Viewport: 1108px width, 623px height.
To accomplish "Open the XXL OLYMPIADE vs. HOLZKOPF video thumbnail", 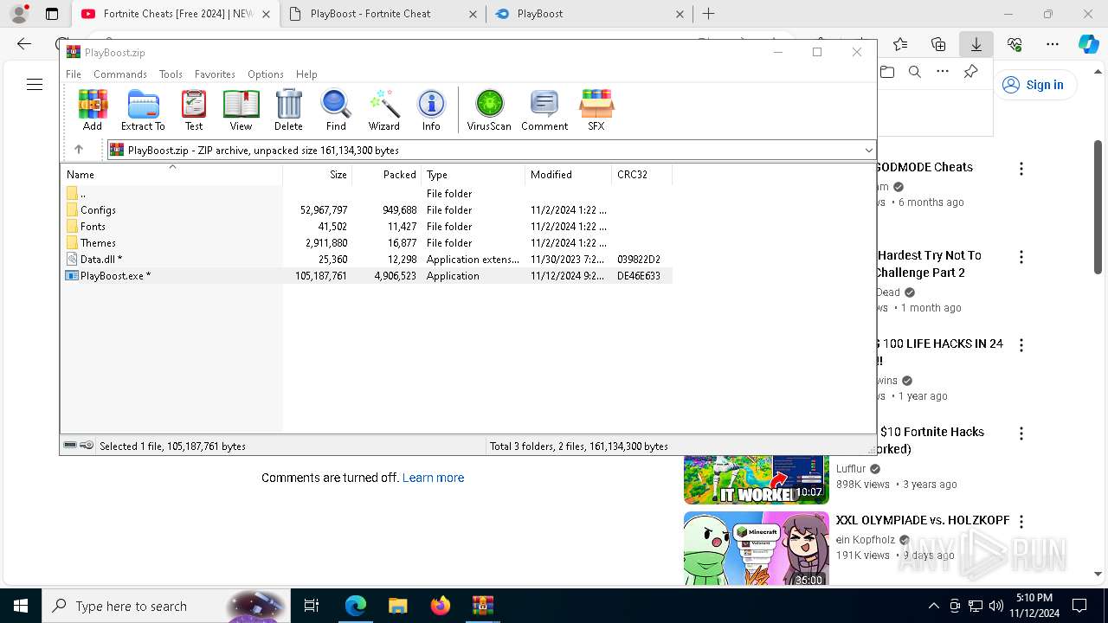I will (x=756, y=549).
